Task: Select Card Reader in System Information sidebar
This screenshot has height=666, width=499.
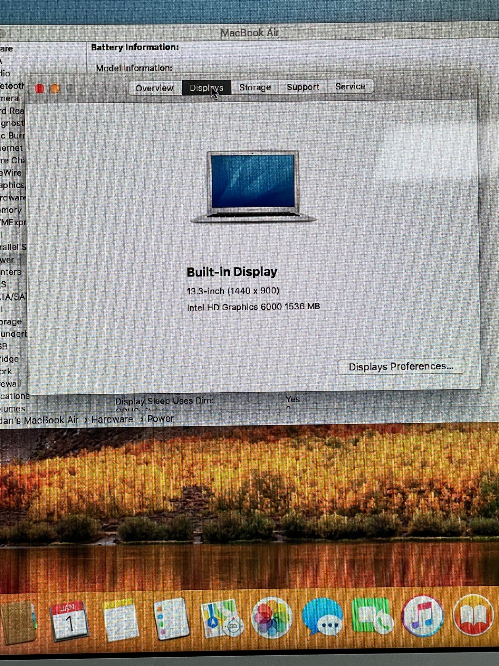Action: [12, 111]
